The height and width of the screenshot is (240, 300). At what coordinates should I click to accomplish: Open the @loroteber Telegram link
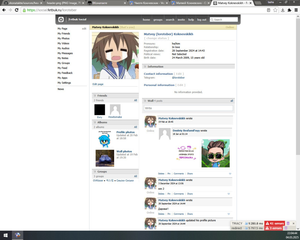[x=178, y=78]
